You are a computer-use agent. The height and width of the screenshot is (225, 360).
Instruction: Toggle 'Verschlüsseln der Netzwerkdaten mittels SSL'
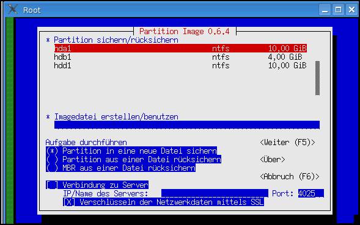point(163,202)
